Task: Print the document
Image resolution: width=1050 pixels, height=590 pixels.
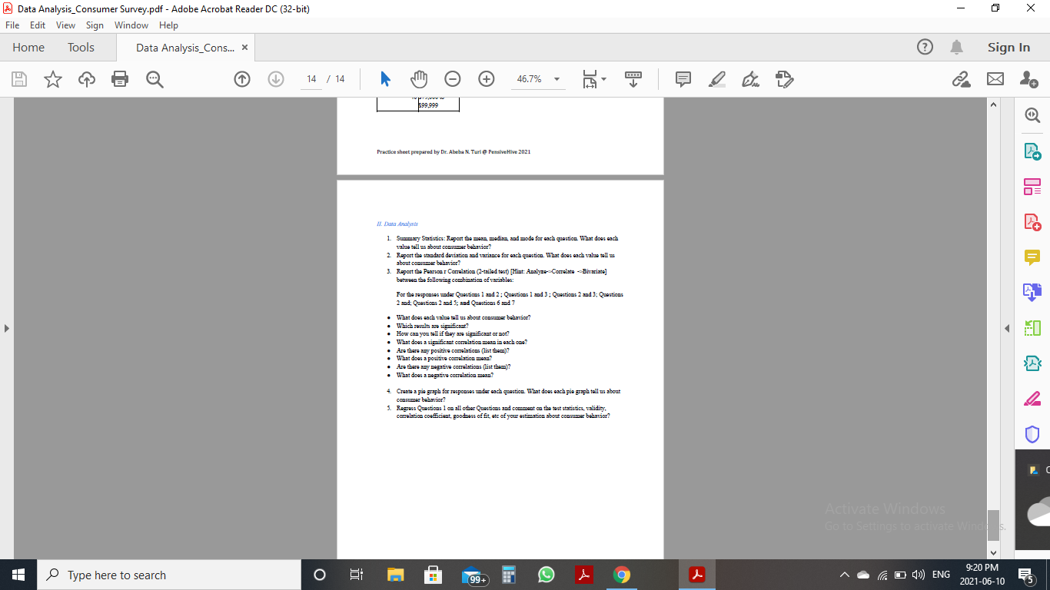Action: [x=120, y=78]
